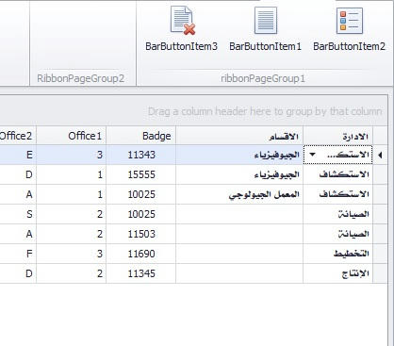The width and height of the screenshot is (394, 346).
Task: Click the row indicator of the الانتاج row
Action: (x=380, y=273)
